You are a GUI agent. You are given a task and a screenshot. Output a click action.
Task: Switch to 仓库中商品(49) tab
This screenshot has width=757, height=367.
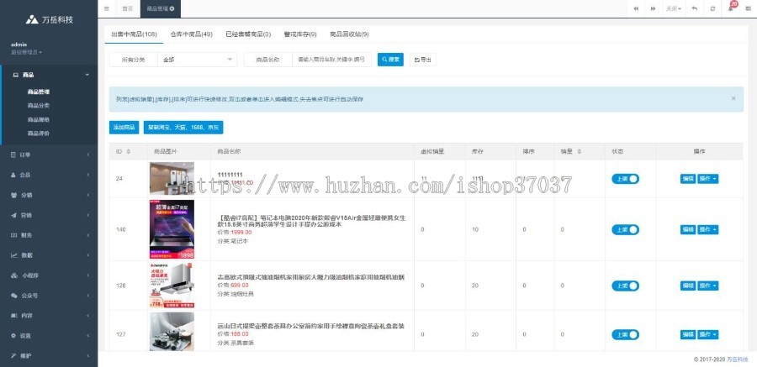pos(191,34)
